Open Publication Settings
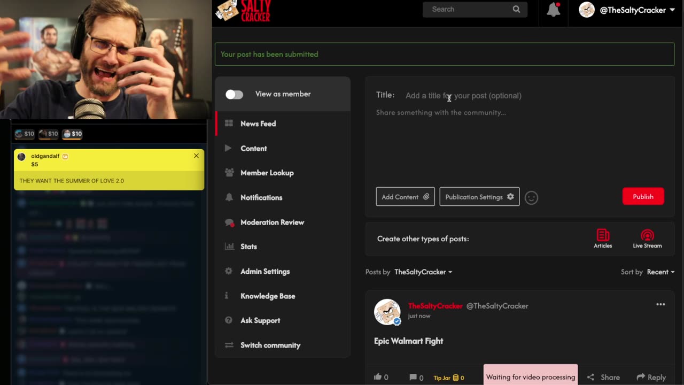 pyautogui.click(x=479, y=197)
